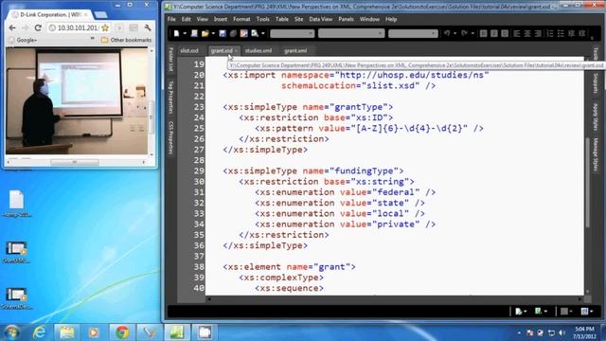The height and width of the screenshot is (341, 606).
Task: Close the grant.xsd tab
Action: (236, 50)
